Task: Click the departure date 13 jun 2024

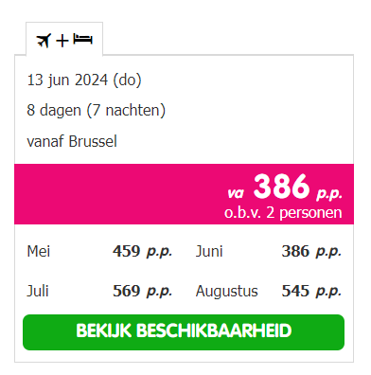Action: [x=84, y=80]
